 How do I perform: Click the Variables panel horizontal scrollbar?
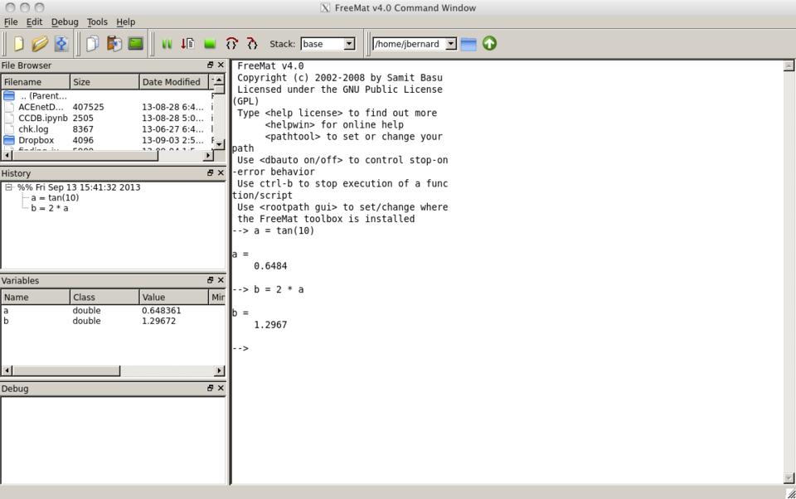pyautogui.click(x=65, y=371)
